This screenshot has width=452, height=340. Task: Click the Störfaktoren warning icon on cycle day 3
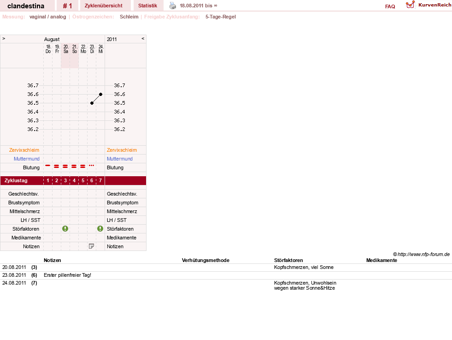65,229
